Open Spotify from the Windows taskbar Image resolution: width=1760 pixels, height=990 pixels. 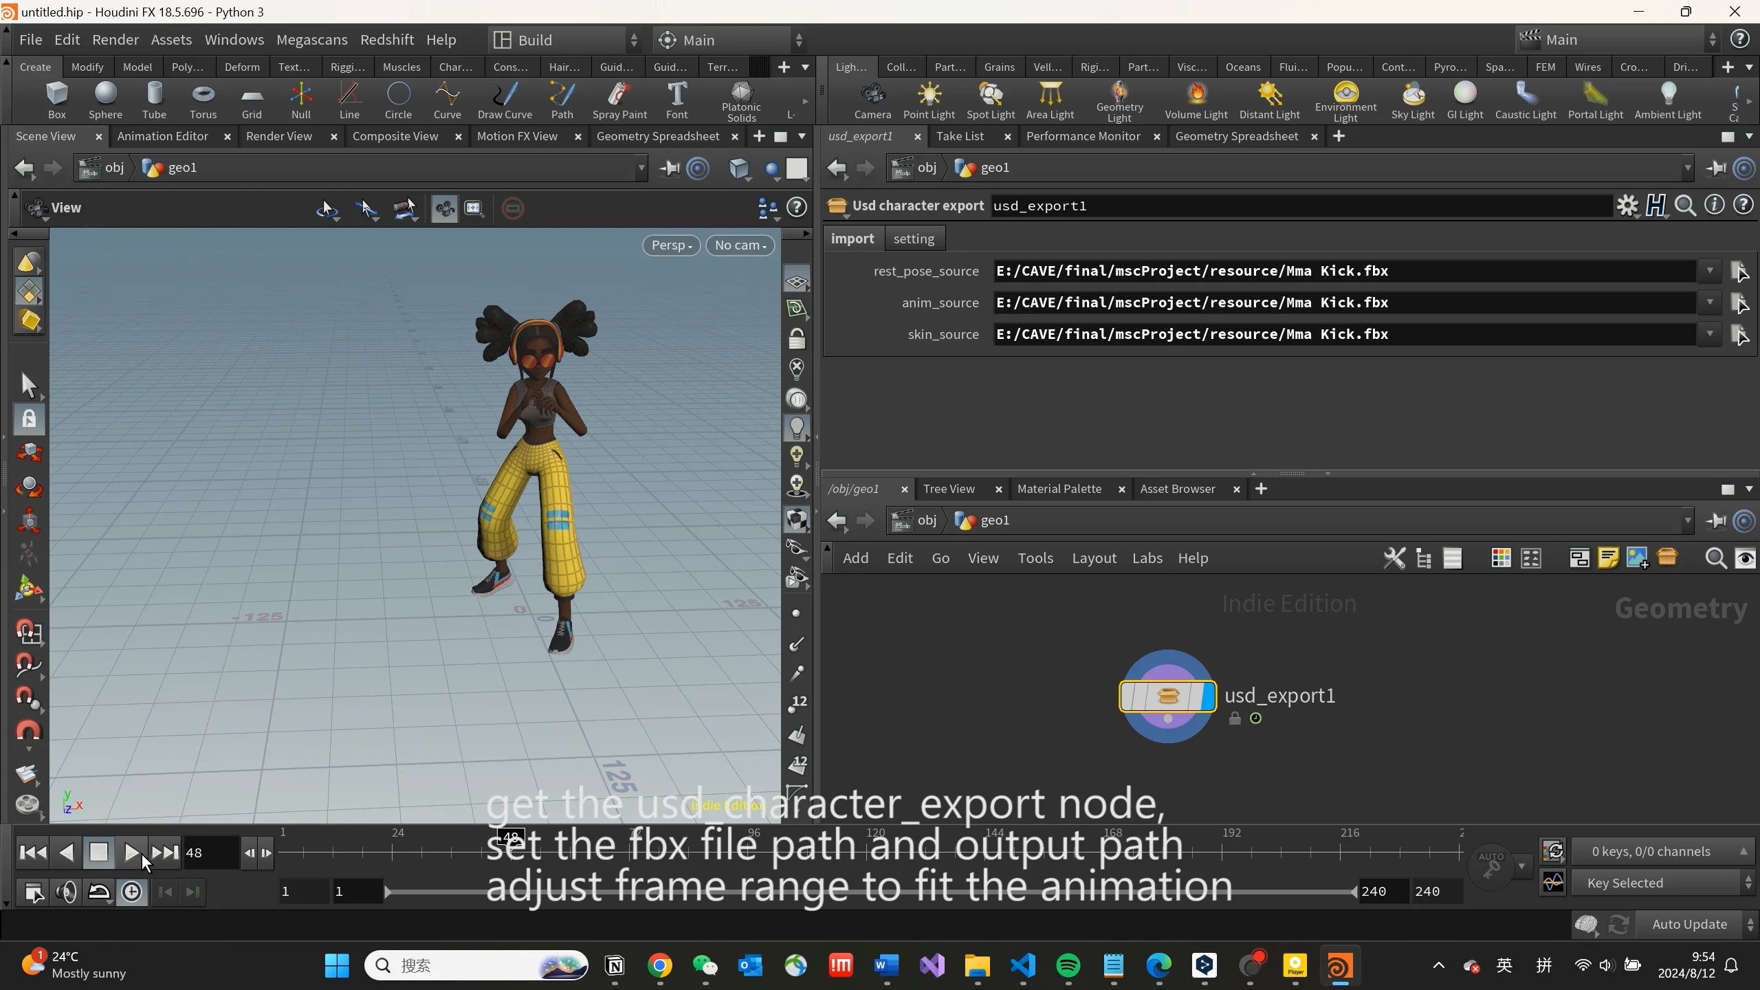[1068, 965]
